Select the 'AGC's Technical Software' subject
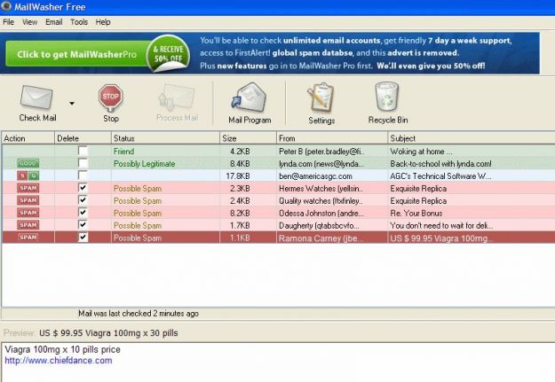The height and width of the screenshot is (382, 555). [440, 176]
